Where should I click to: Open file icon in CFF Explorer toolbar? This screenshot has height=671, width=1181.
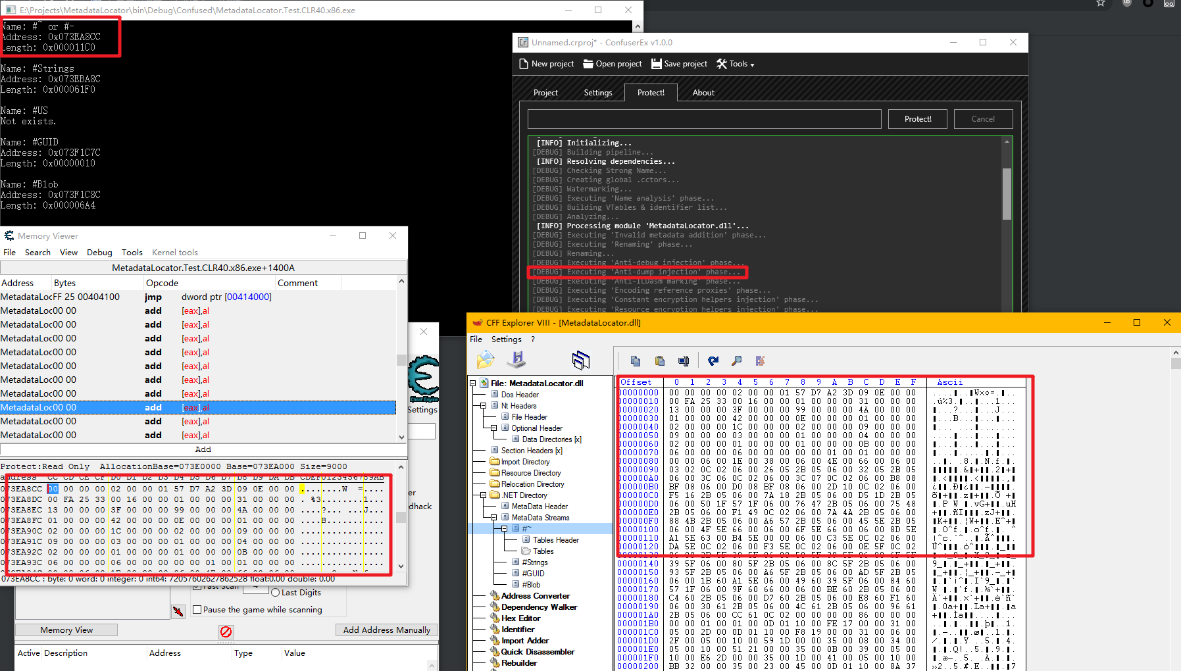click(486, 360)
